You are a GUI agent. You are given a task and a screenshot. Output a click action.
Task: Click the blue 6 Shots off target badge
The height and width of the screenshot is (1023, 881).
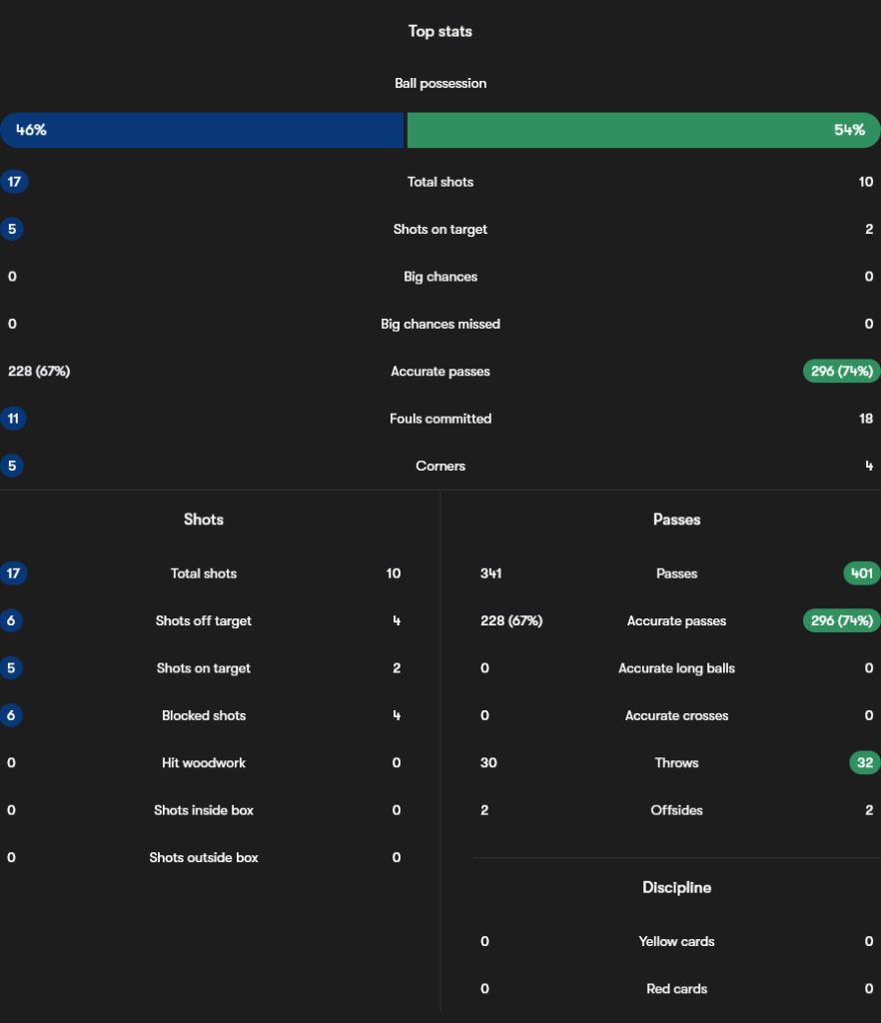[12, 620]
